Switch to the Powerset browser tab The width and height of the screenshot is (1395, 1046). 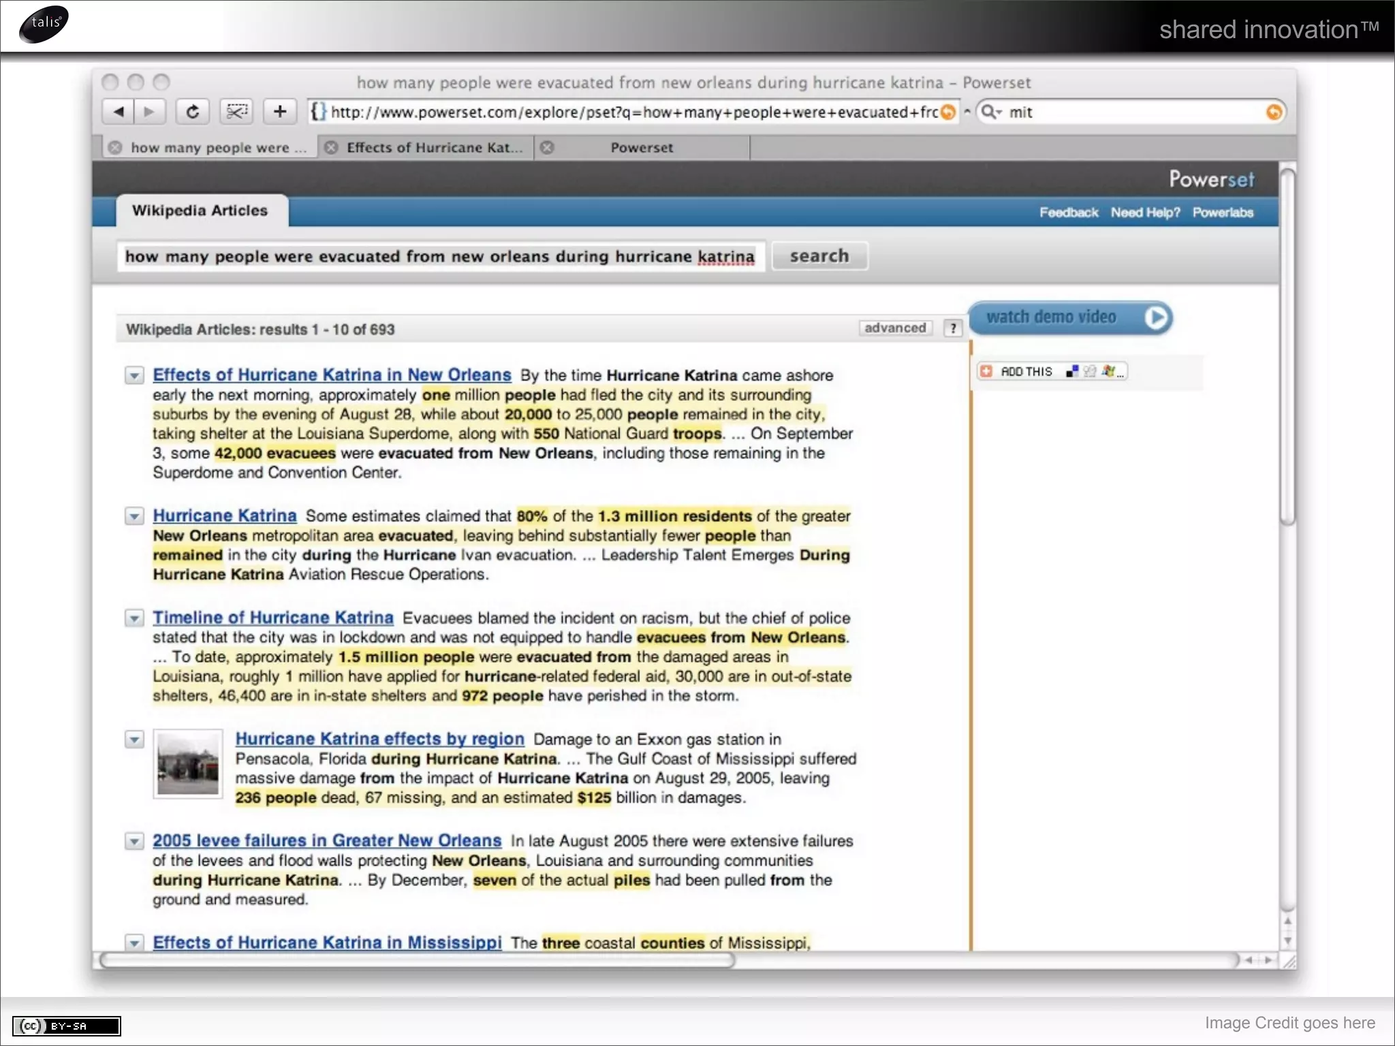click(642, 148)
